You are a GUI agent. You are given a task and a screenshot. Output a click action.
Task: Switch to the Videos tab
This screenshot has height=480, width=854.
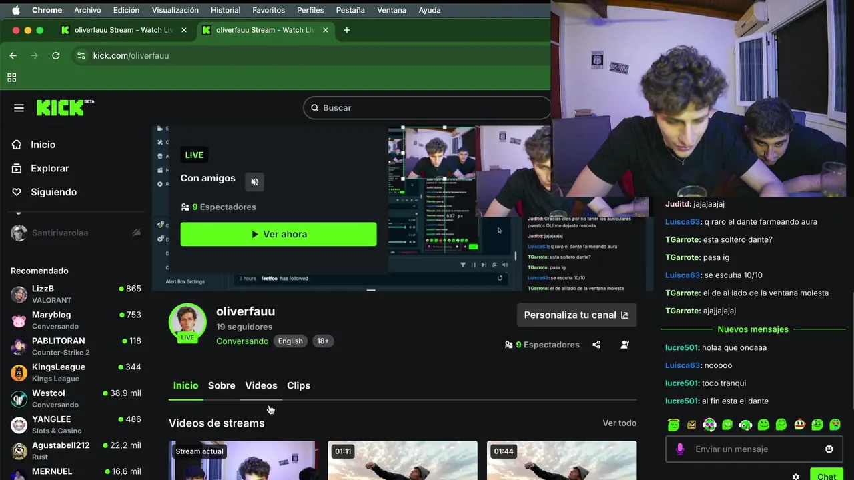(x=261, y=386)
